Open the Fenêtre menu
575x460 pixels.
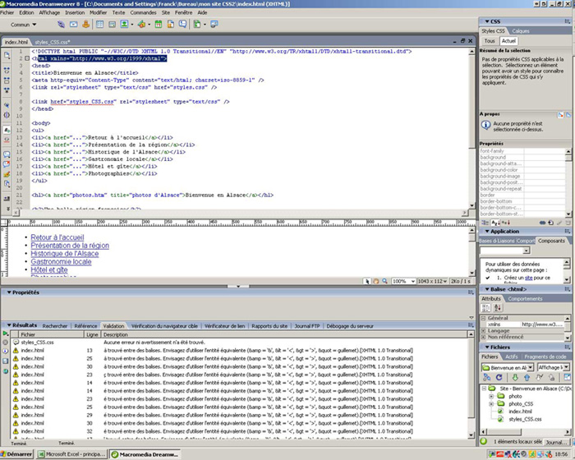click(x=183, y=12)
